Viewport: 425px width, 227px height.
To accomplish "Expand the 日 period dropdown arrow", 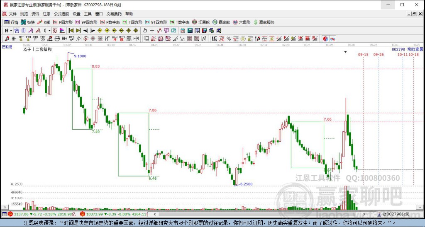I will [x=11, y=31].
